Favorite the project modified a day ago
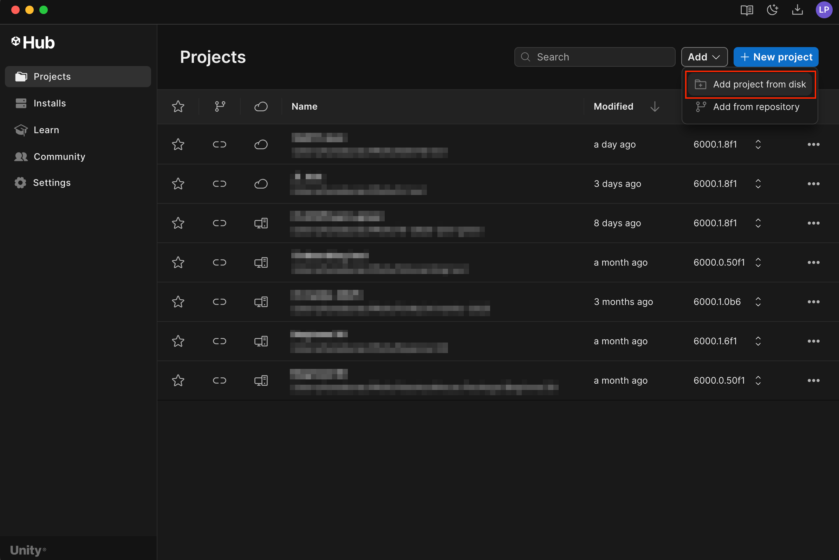The width and height of the screenshot is (839, 560). tap(178, 145)
